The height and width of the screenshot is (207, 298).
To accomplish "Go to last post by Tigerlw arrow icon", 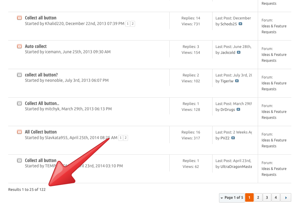I will 237,81.
